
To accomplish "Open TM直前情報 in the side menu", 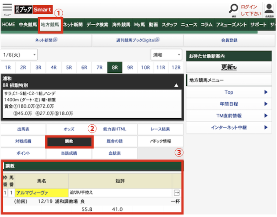I will (x=229, y=116).
